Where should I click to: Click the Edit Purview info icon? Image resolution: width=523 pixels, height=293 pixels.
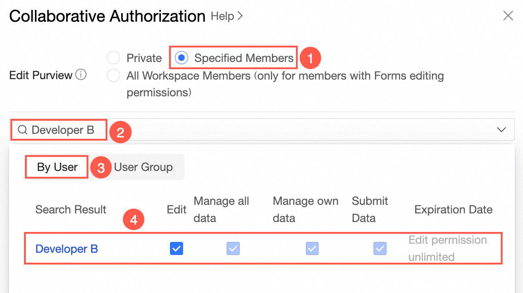(81, 75)
